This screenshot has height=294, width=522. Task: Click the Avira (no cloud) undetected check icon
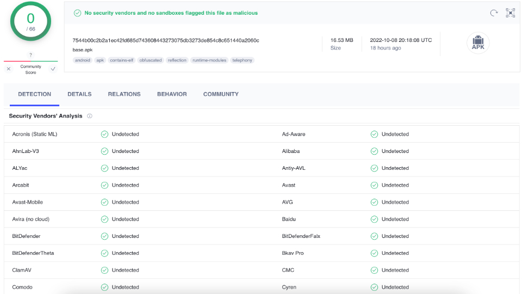pos(104,219)
